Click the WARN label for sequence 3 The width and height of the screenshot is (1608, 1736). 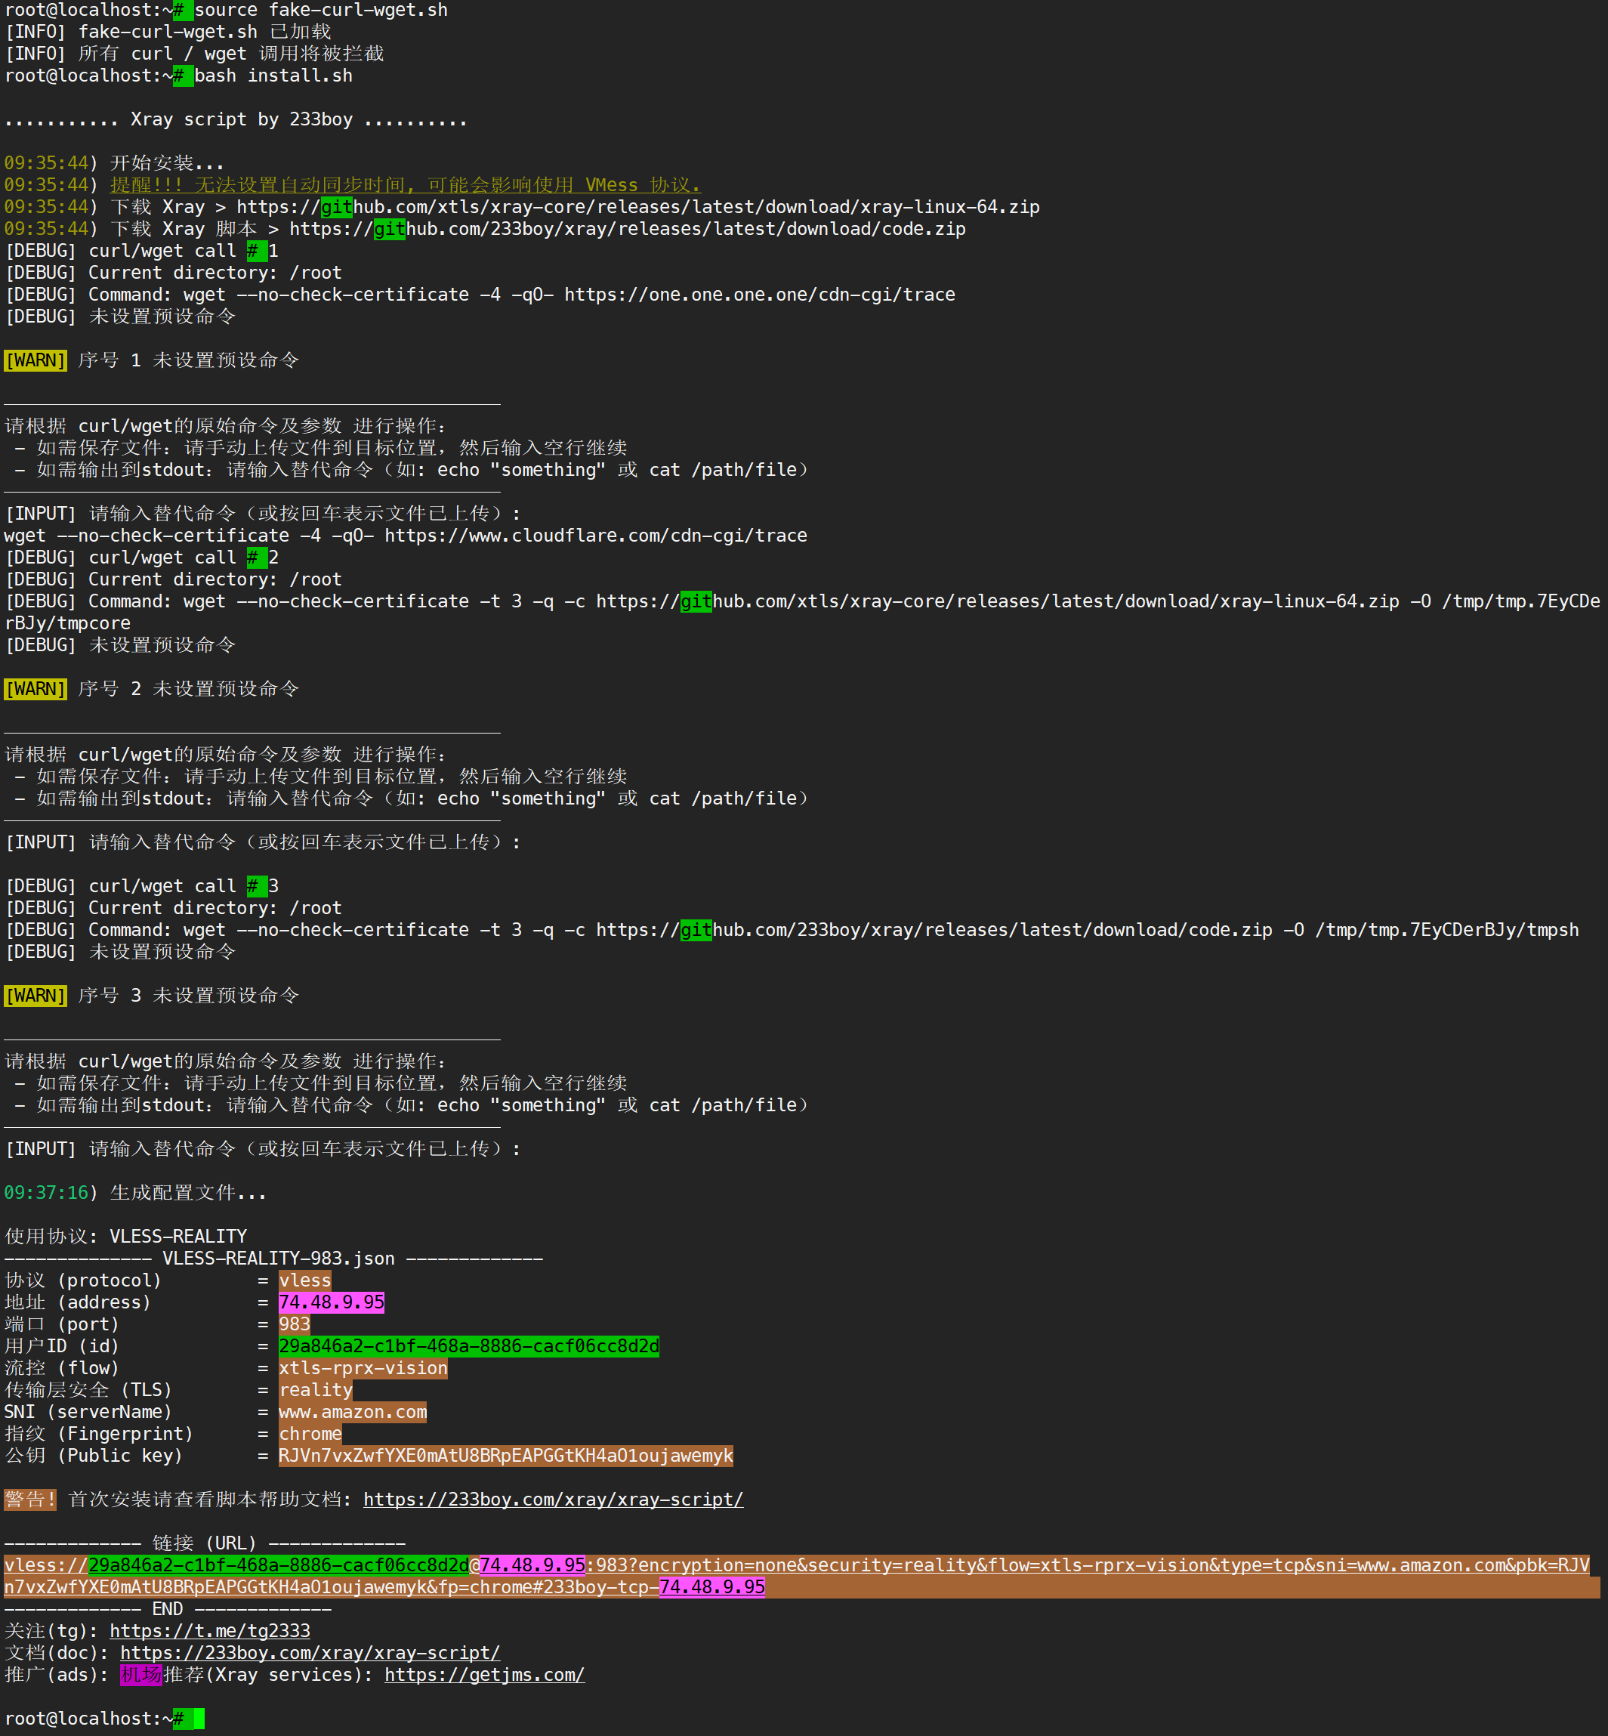(35, 996)
